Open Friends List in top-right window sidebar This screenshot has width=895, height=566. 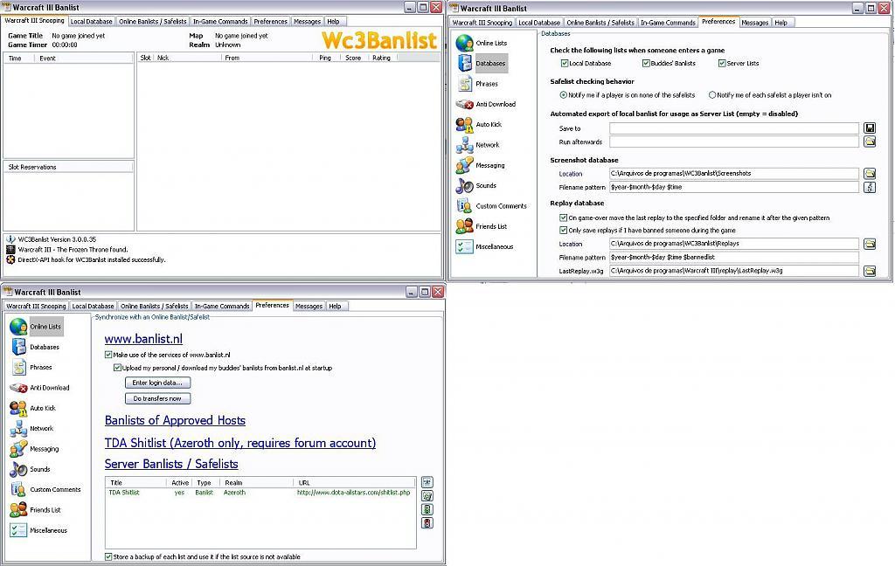point(482,226)
